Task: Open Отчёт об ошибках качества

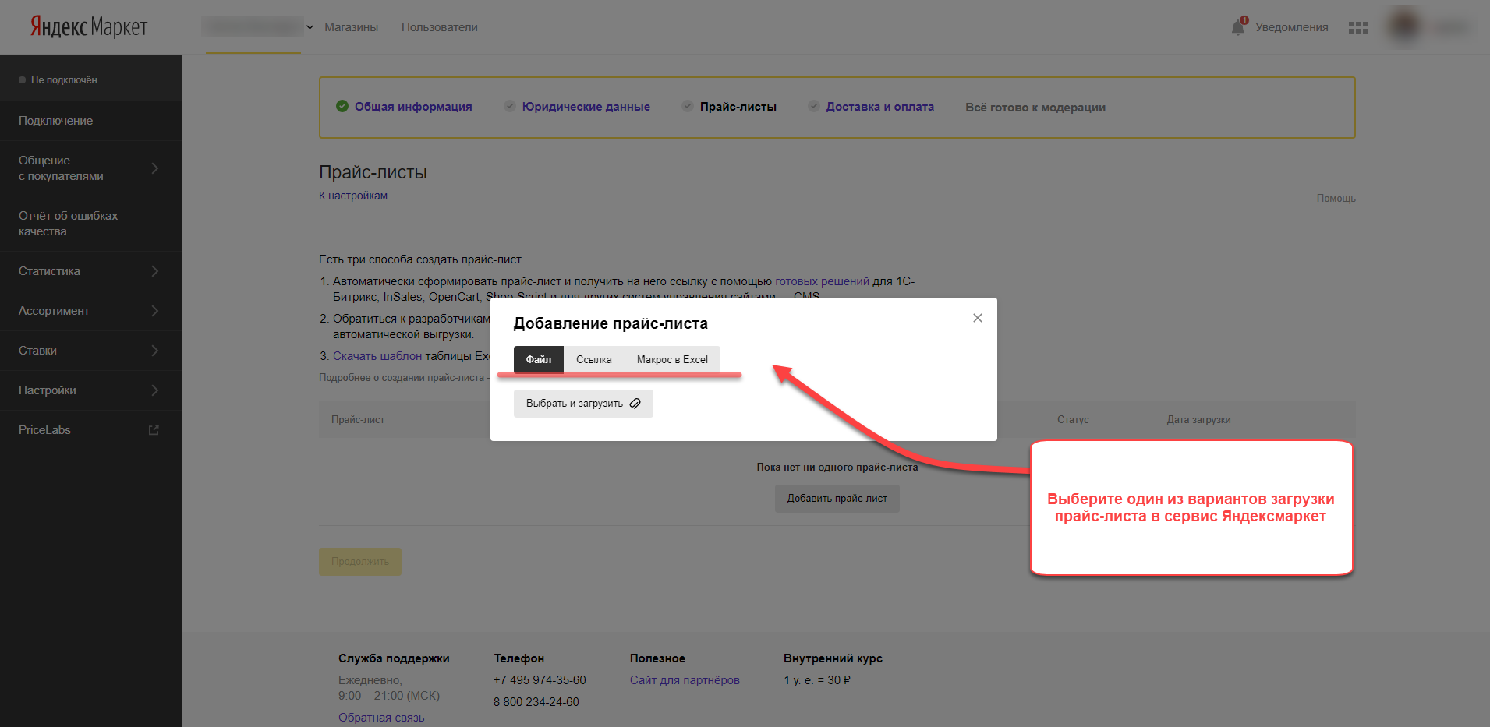Action: pos(91,224)
